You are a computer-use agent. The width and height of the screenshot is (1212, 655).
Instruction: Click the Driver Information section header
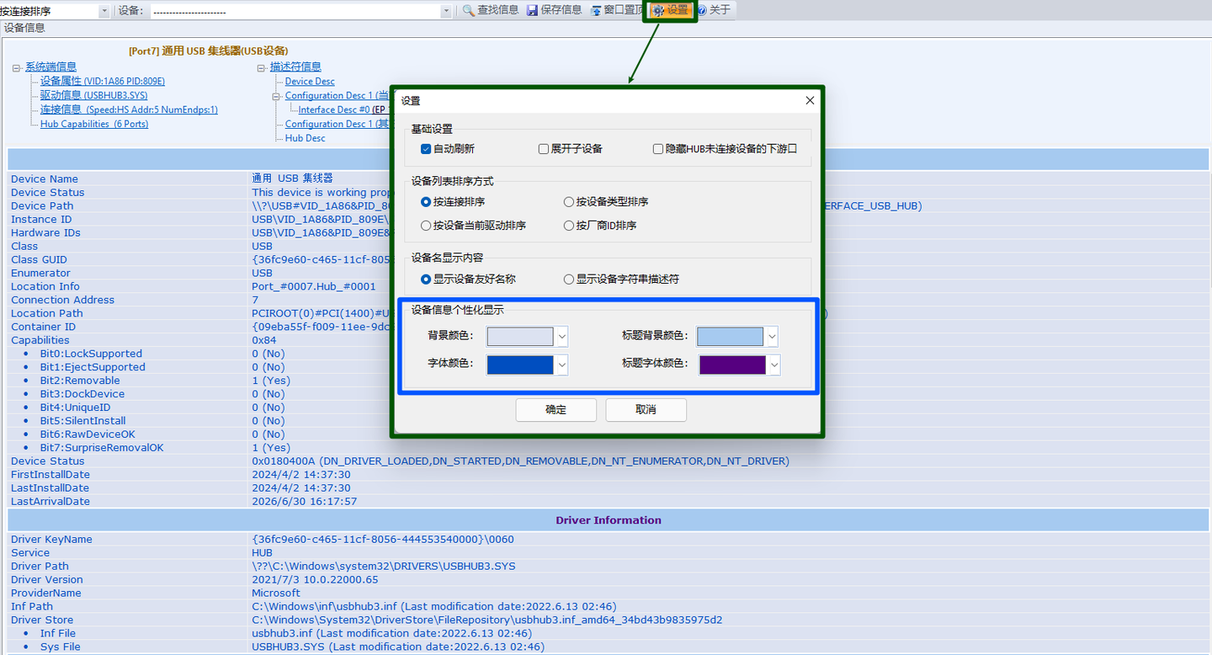[609, 520]
